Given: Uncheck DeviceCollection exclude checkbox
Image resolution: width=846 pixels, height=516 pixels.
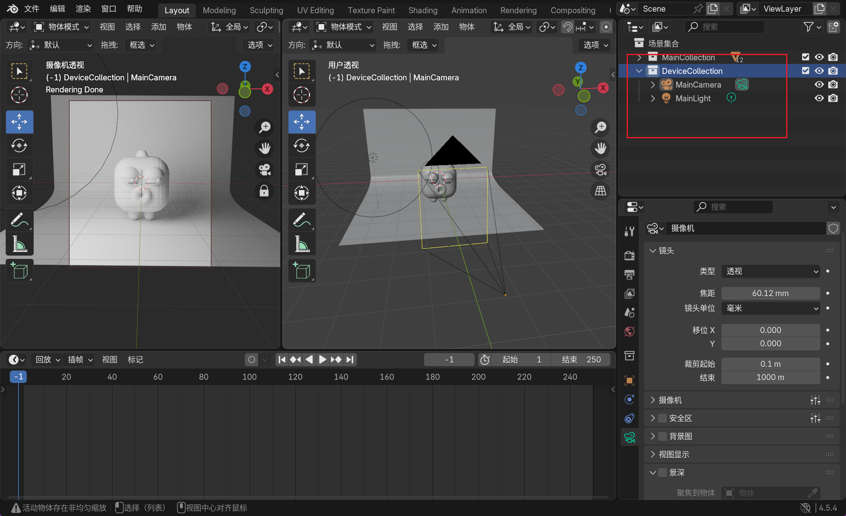Looking at the screenshot, I should (x=805, y=71).
